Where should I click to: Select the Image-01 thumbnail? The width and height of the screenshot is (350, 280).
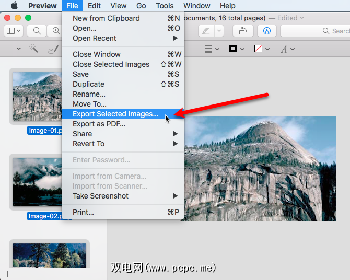point(37,97)
